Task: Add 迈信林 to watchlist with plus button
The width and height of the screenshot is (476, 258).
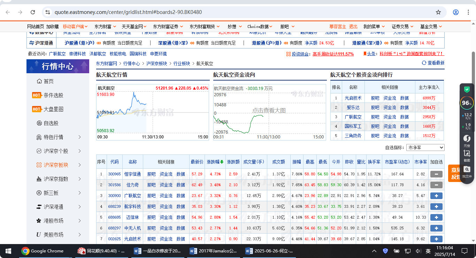Action: (x=436, y=218)
